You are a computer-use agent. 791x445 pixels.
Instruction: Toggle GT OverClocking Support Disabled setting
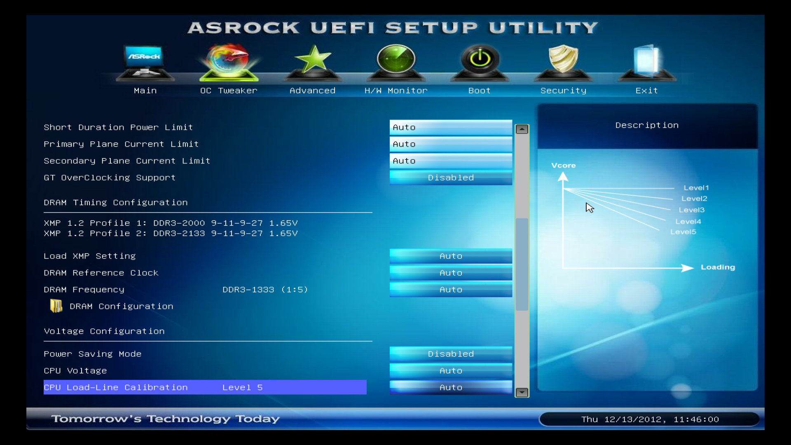pos(451,178)
